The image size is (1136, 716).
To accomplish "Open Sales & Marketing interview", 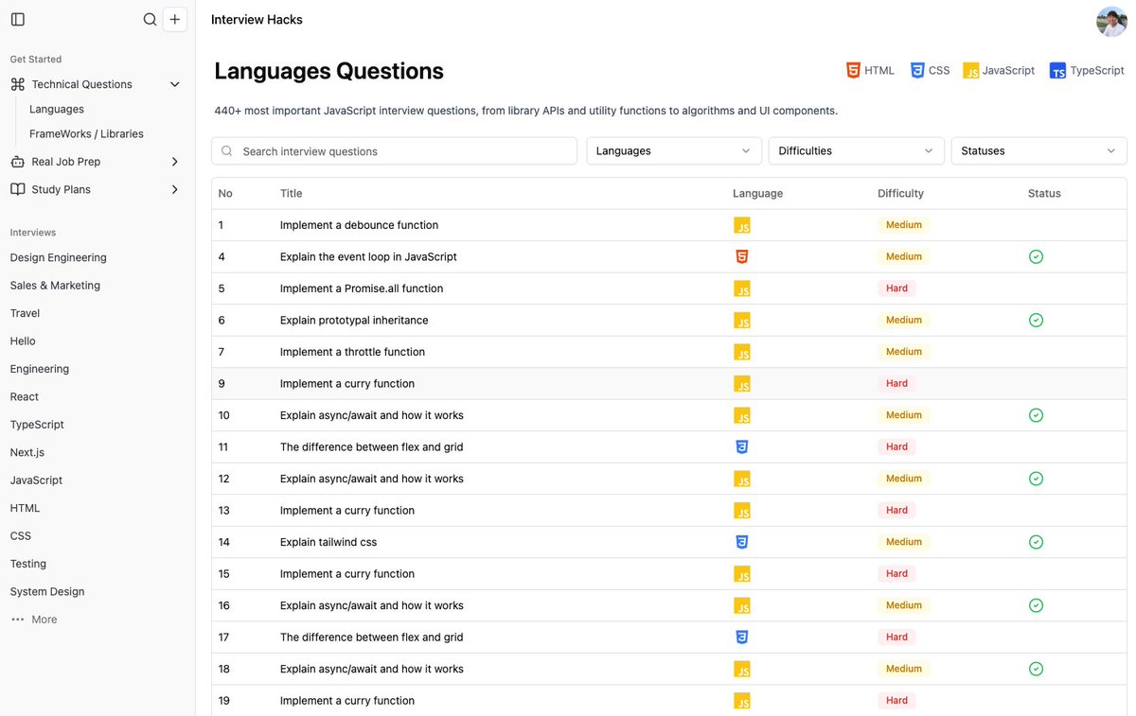I will (x=55, y=285).
